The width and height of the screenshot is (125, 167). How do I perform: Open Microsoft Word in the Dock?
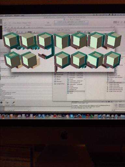pyautogui.click(x=84, y=116)
